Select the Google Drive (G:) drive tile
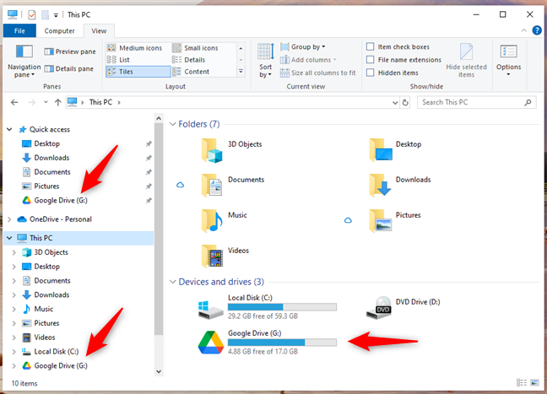 coord(268,343)
